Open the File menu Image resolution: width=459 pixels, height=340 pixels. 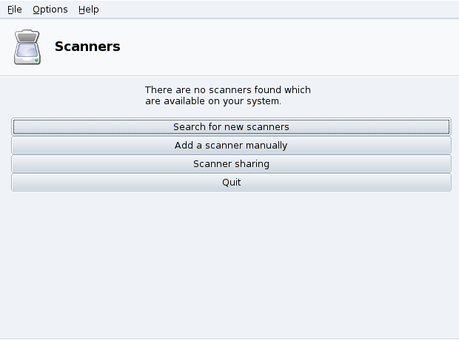click(15, 10)
